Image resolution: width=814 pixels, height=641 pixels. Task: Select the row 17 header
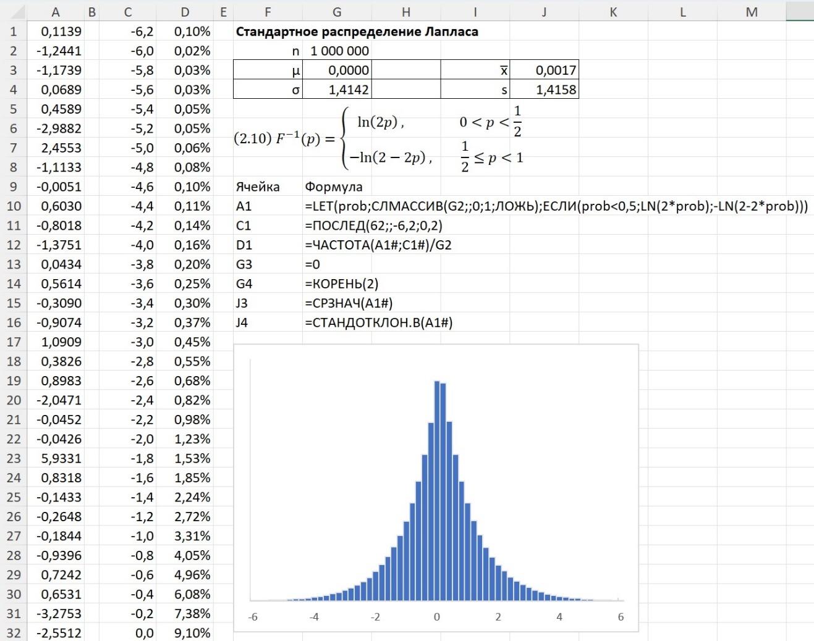click(x=14, y=342)
